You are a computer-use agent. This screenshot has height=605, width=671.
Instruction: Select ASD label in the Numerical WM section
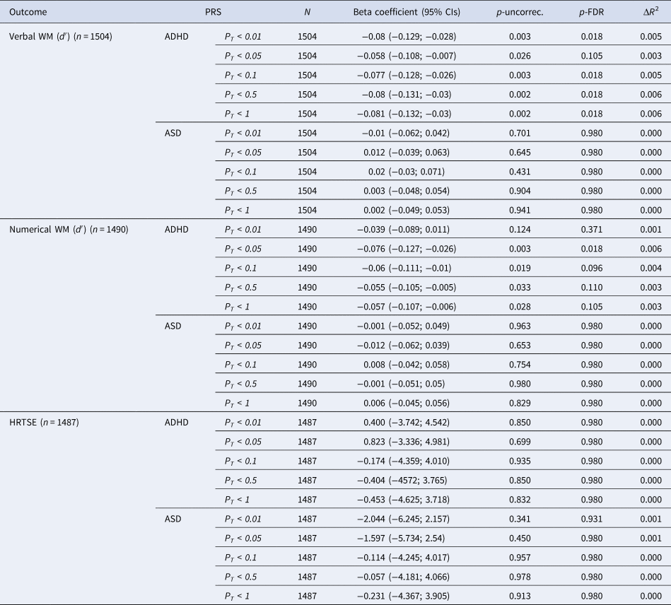pyautogui.click(x=173, y=325)
